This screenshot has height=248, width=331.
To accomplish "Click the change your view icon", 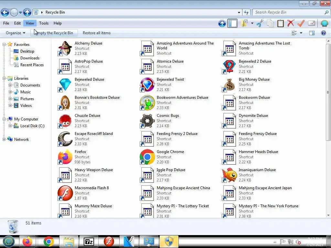I will point(294,33).
